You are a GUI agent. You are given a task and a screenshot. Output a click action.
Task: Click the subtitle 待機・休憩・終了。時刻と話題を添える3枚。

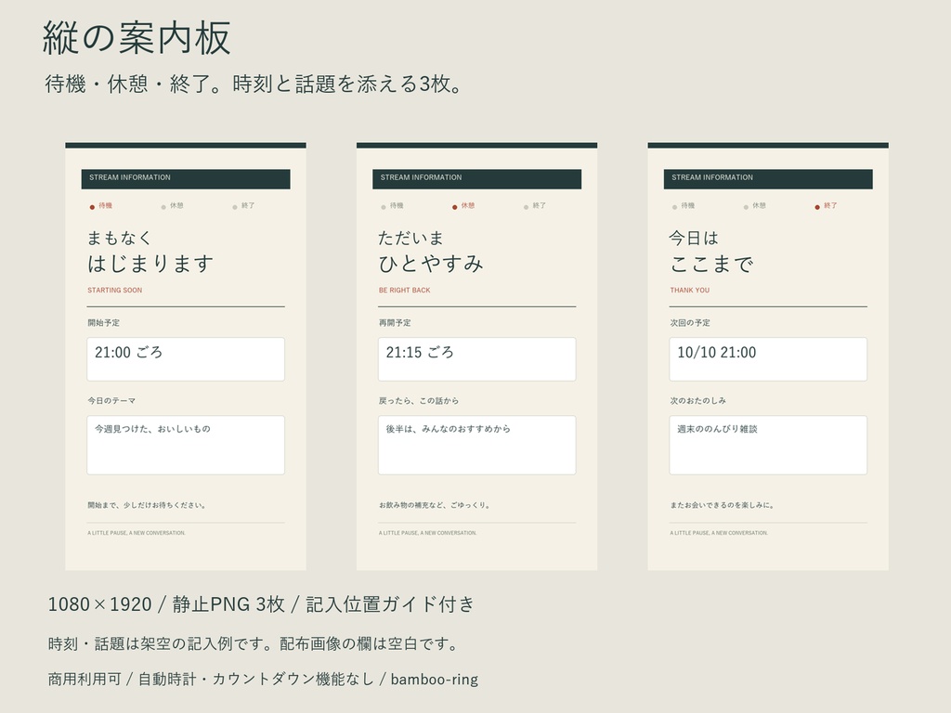tap(254, 84)
